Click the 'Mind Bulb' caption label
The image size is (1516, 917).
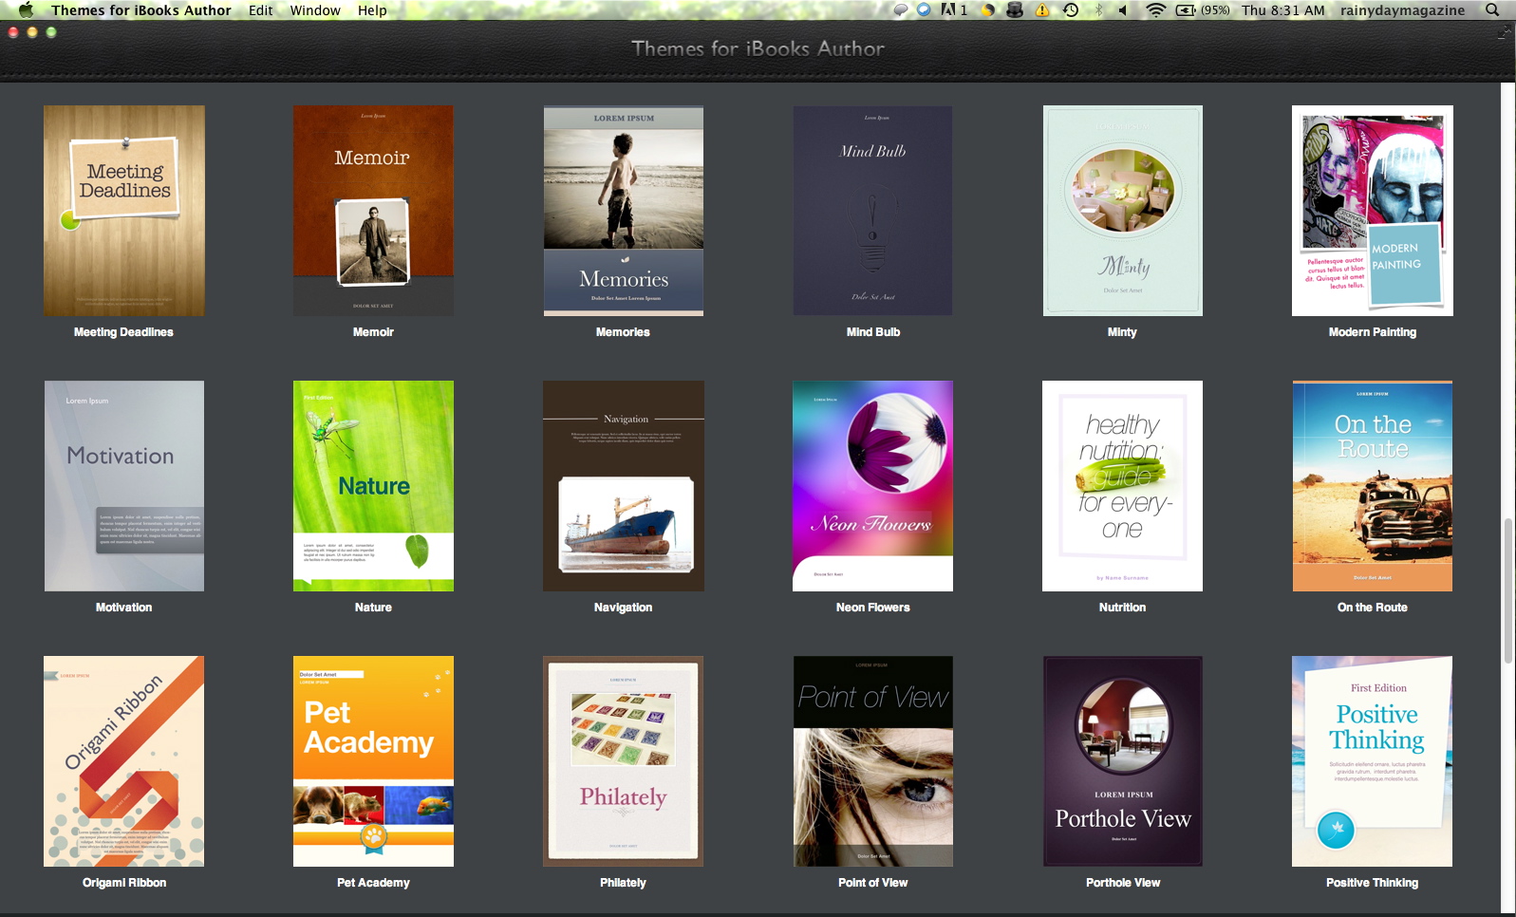click(x=873, y=332)
